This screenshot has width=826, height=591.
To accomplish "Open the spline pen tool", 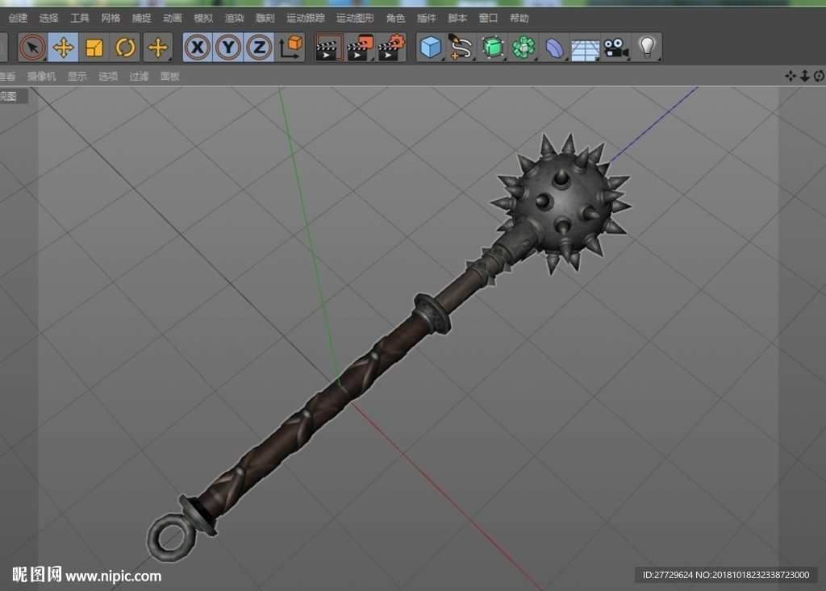I will point(461,48).
